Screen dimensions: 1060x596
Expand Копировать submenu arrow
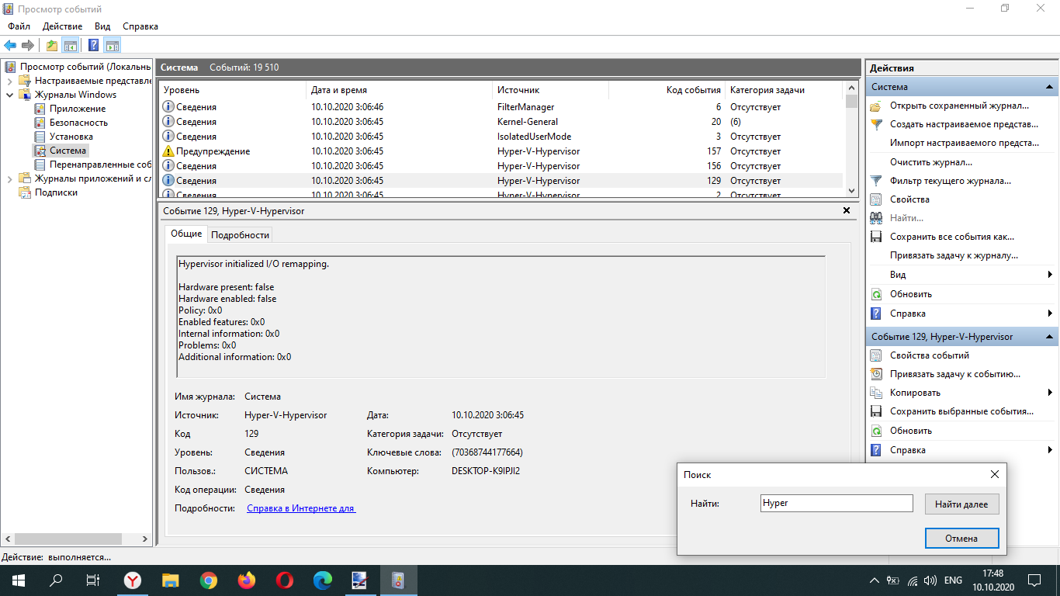pos(1050,393)
